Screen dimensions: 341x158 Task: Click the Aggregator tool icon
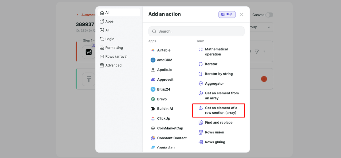click(201, 84)
